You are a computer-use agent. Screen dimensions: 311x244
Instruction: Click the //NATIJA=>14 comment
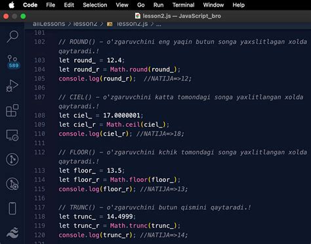pyautogui.click(x=164, y=235)
